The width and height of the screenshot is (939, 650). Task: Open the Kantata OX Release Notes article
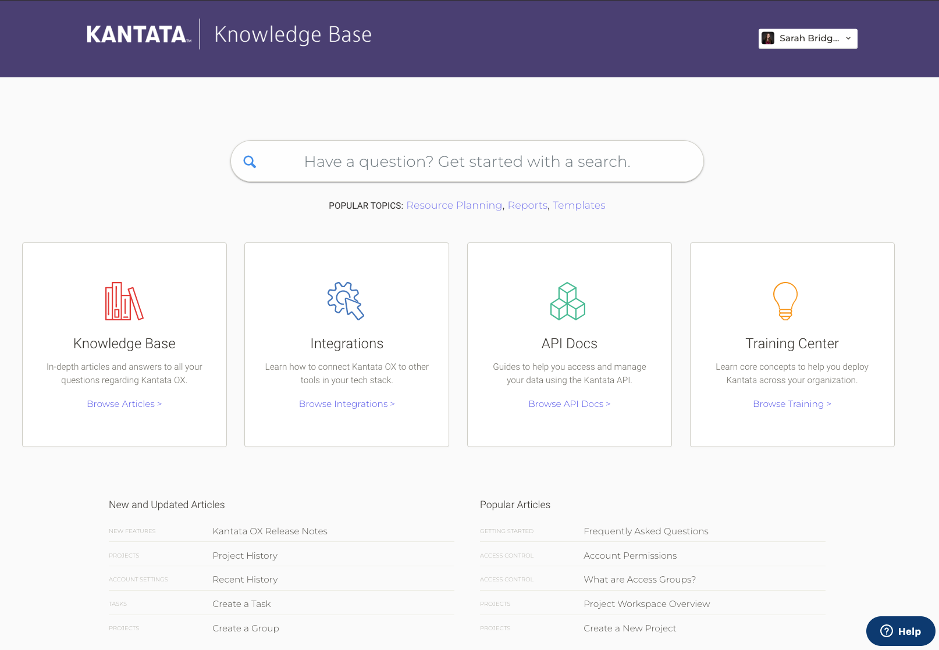pos(269,531)
